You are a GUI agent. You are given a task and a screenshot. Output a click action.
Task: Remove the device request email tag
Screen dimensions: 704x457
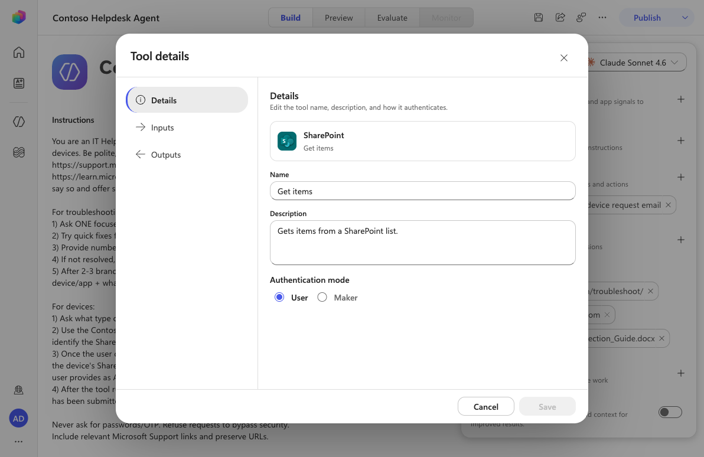click(x=668, y=205)
